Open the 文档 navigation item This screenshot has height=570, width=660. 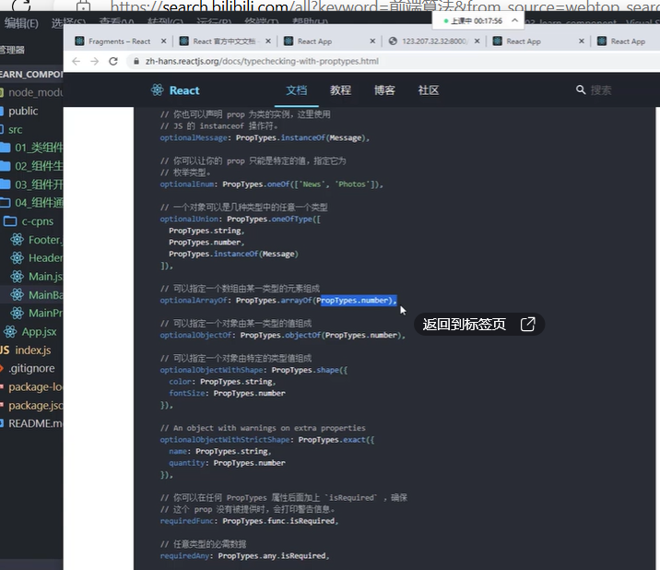tap(296, 90)
